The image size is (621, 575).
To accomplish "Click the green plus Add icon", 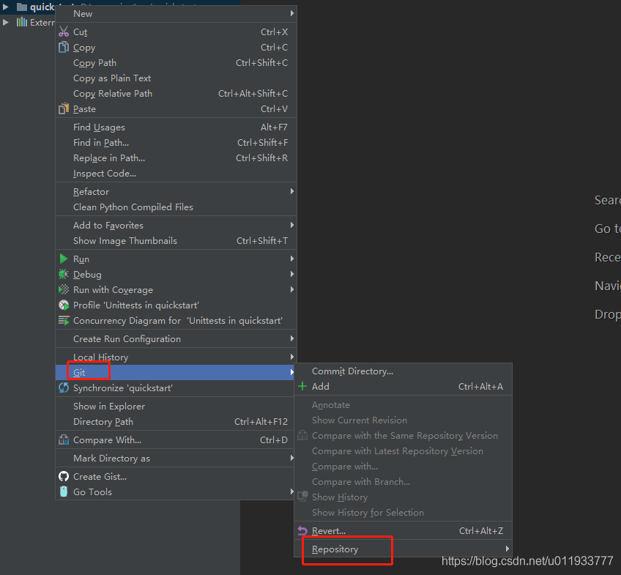I will tap(302, 386).
